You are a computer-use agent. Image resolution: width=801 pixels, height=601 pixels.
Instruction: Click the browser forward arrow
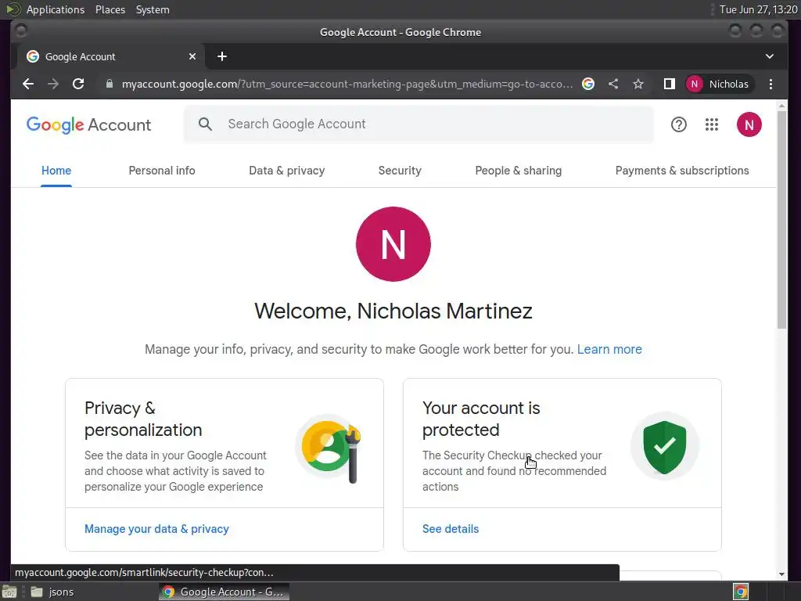(x=53, y=84)
